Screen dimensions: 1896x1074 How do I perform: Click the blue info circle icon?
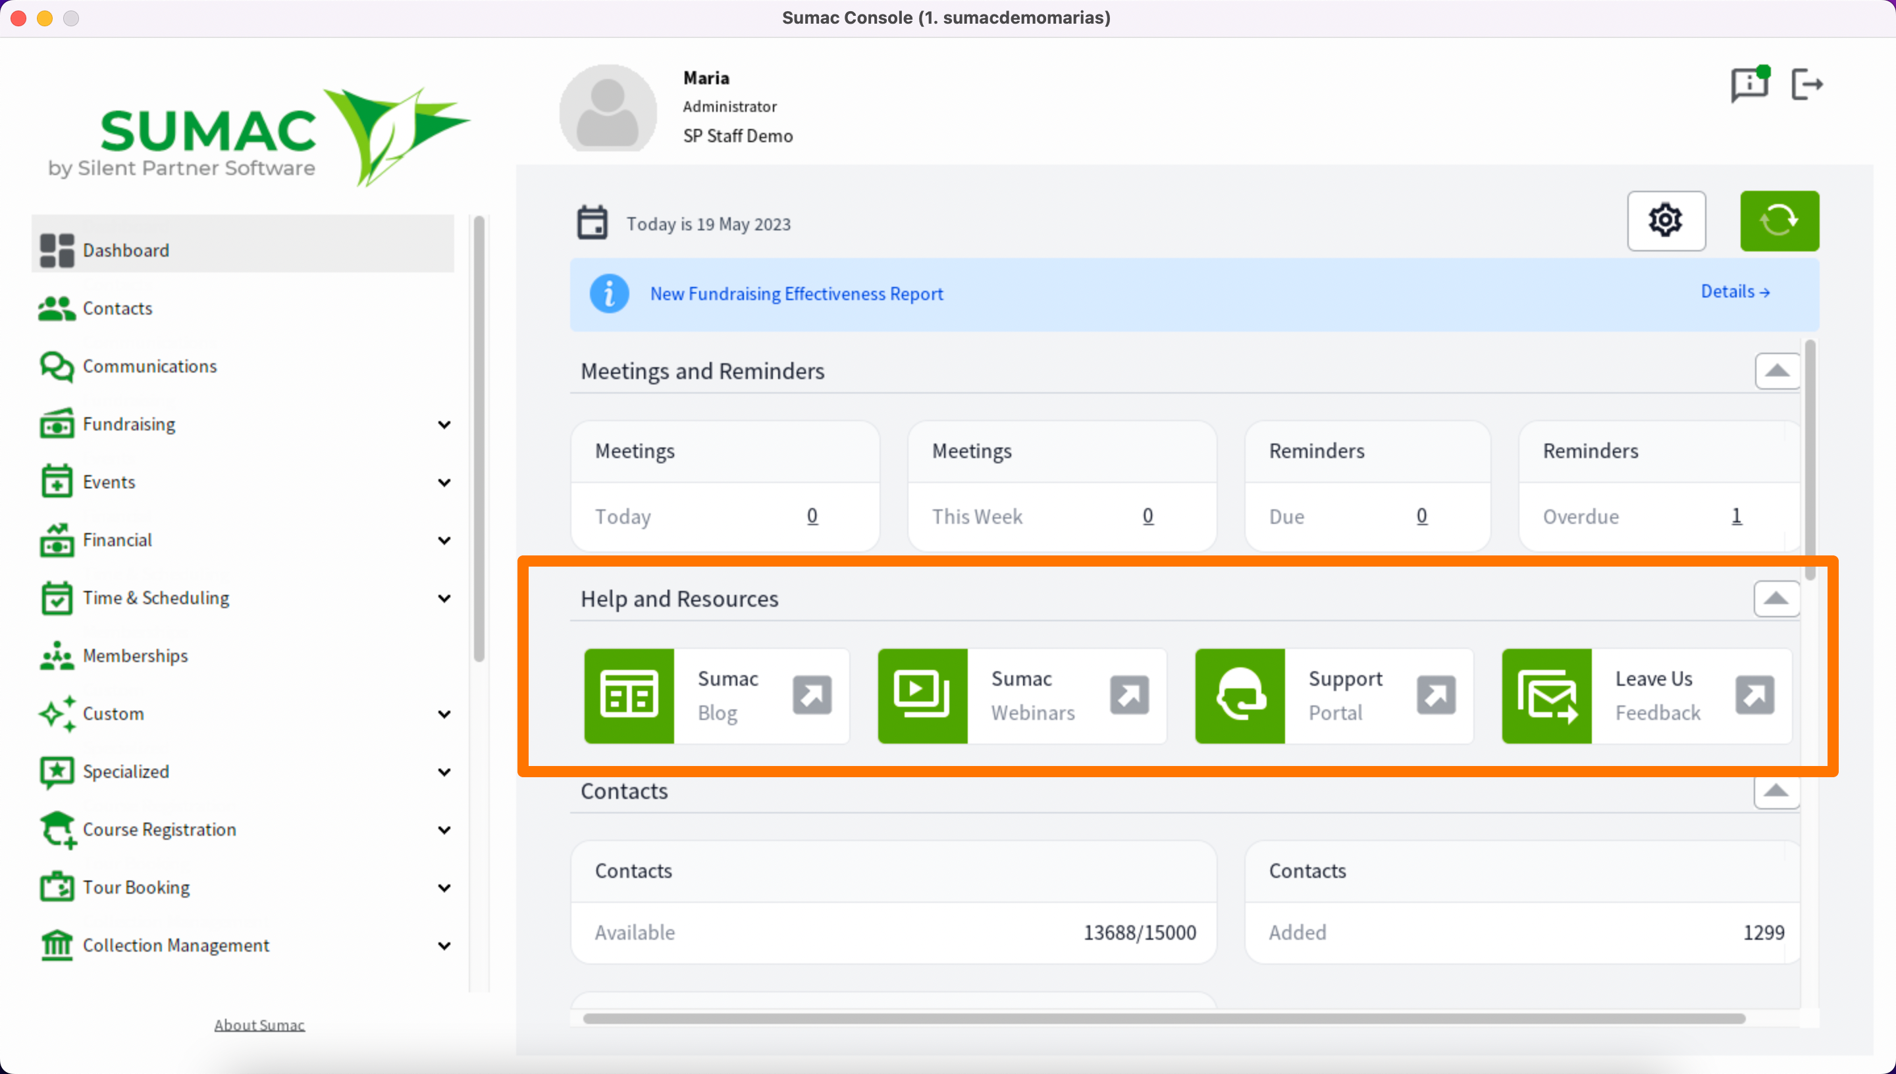610,294
